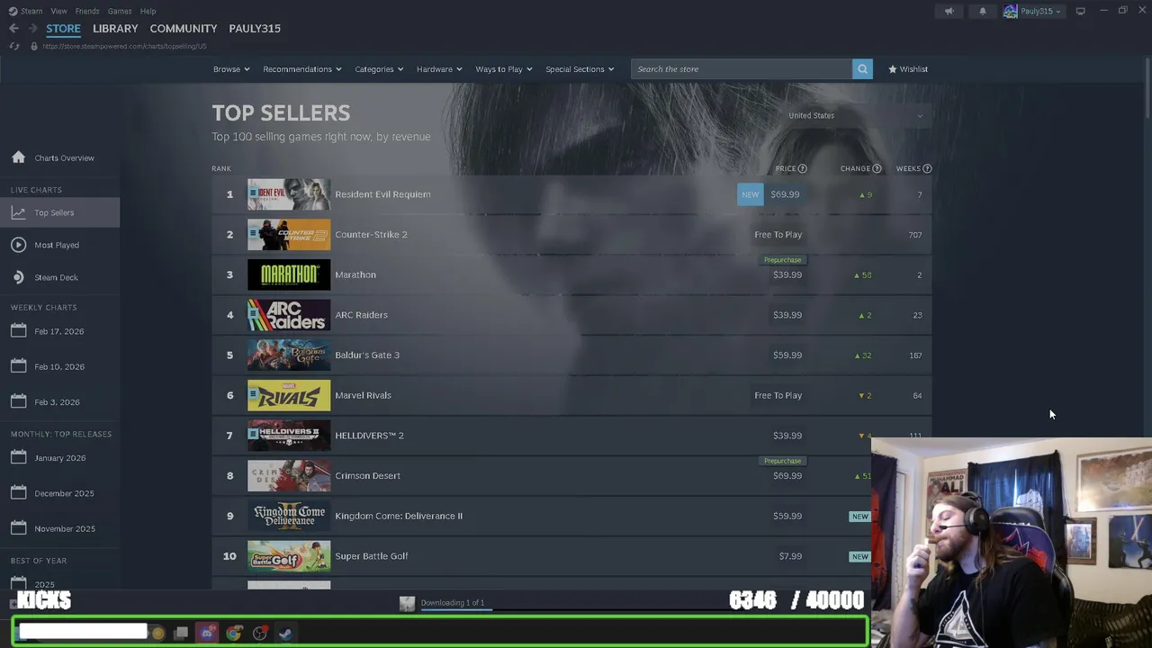Screen dimensions: 1152x648
Task: Open calendar icon for Feb 10, 2026
Action: pyautogui.click(x=19, y=365)
